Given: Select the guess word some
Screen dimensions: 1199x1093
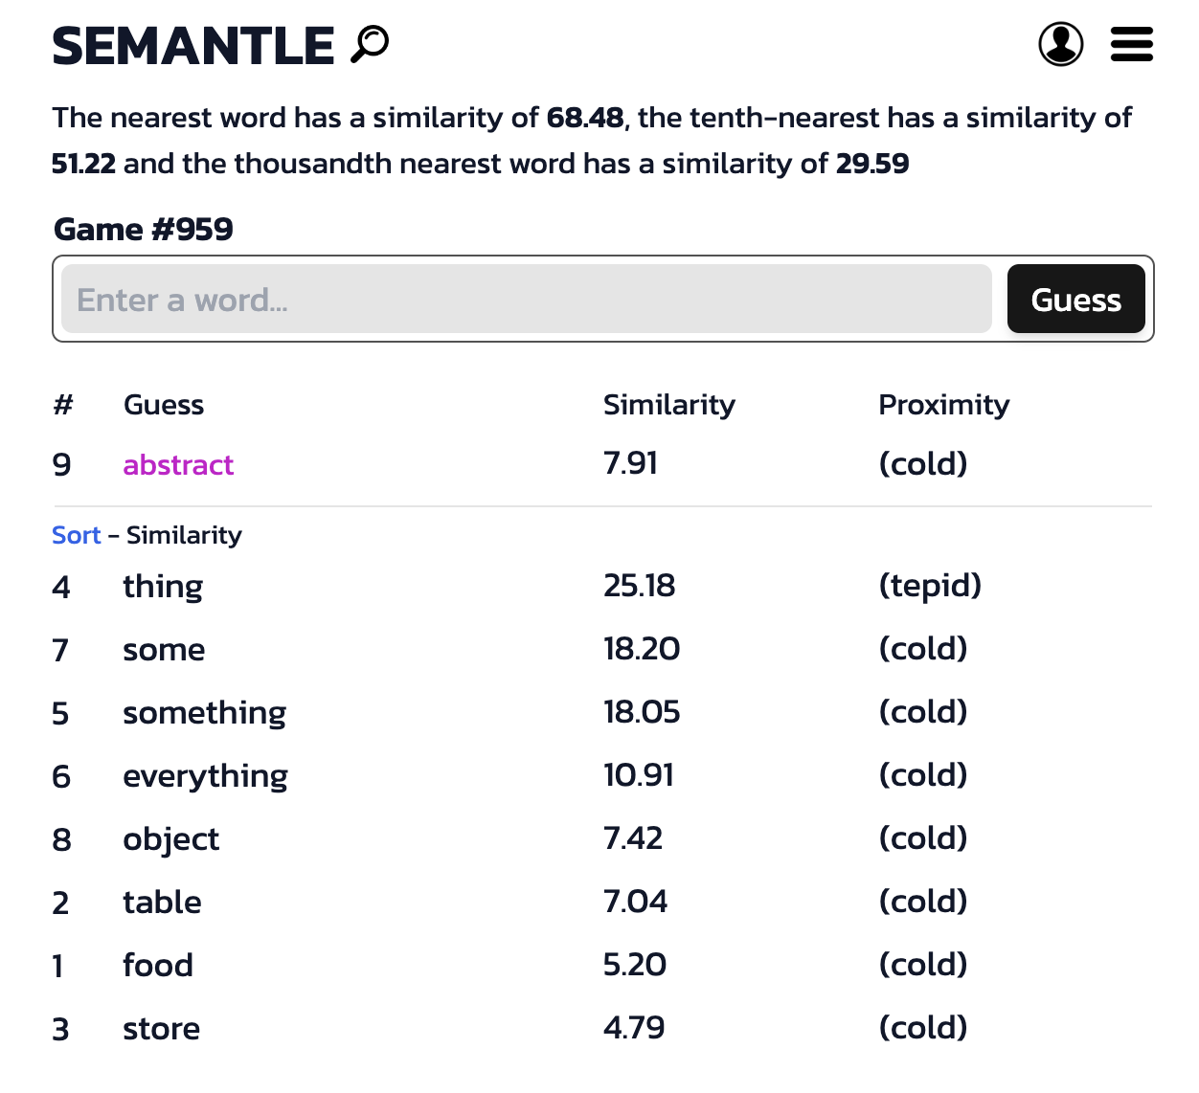Looking at the screenshot, I should tap(164, 649).
